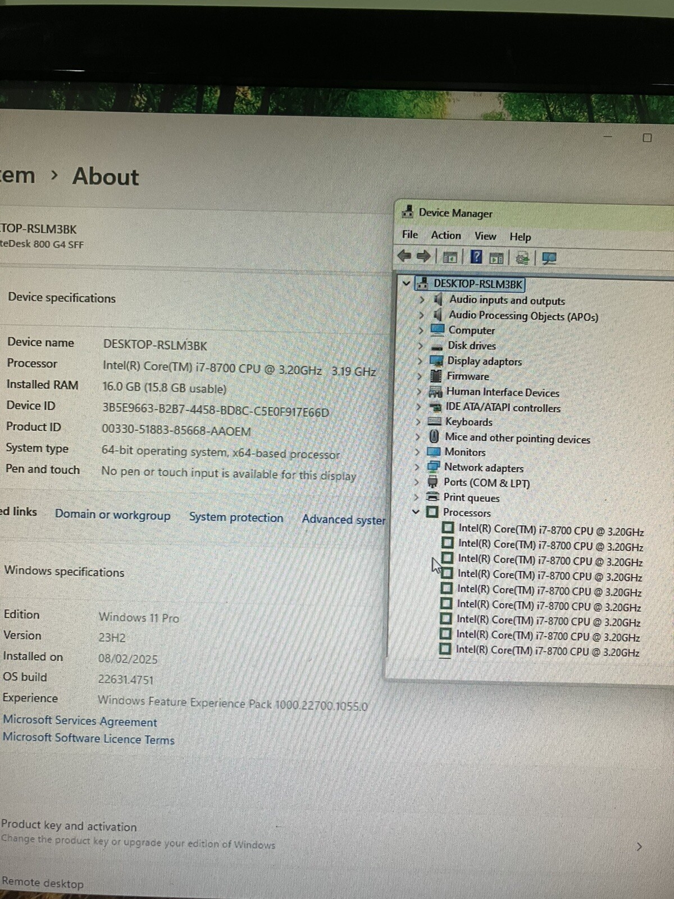The width and height of the screenshot is (674, 899).
Task: Open the Microsoft Services Agreement link
Action: click(x=80, y=720)
